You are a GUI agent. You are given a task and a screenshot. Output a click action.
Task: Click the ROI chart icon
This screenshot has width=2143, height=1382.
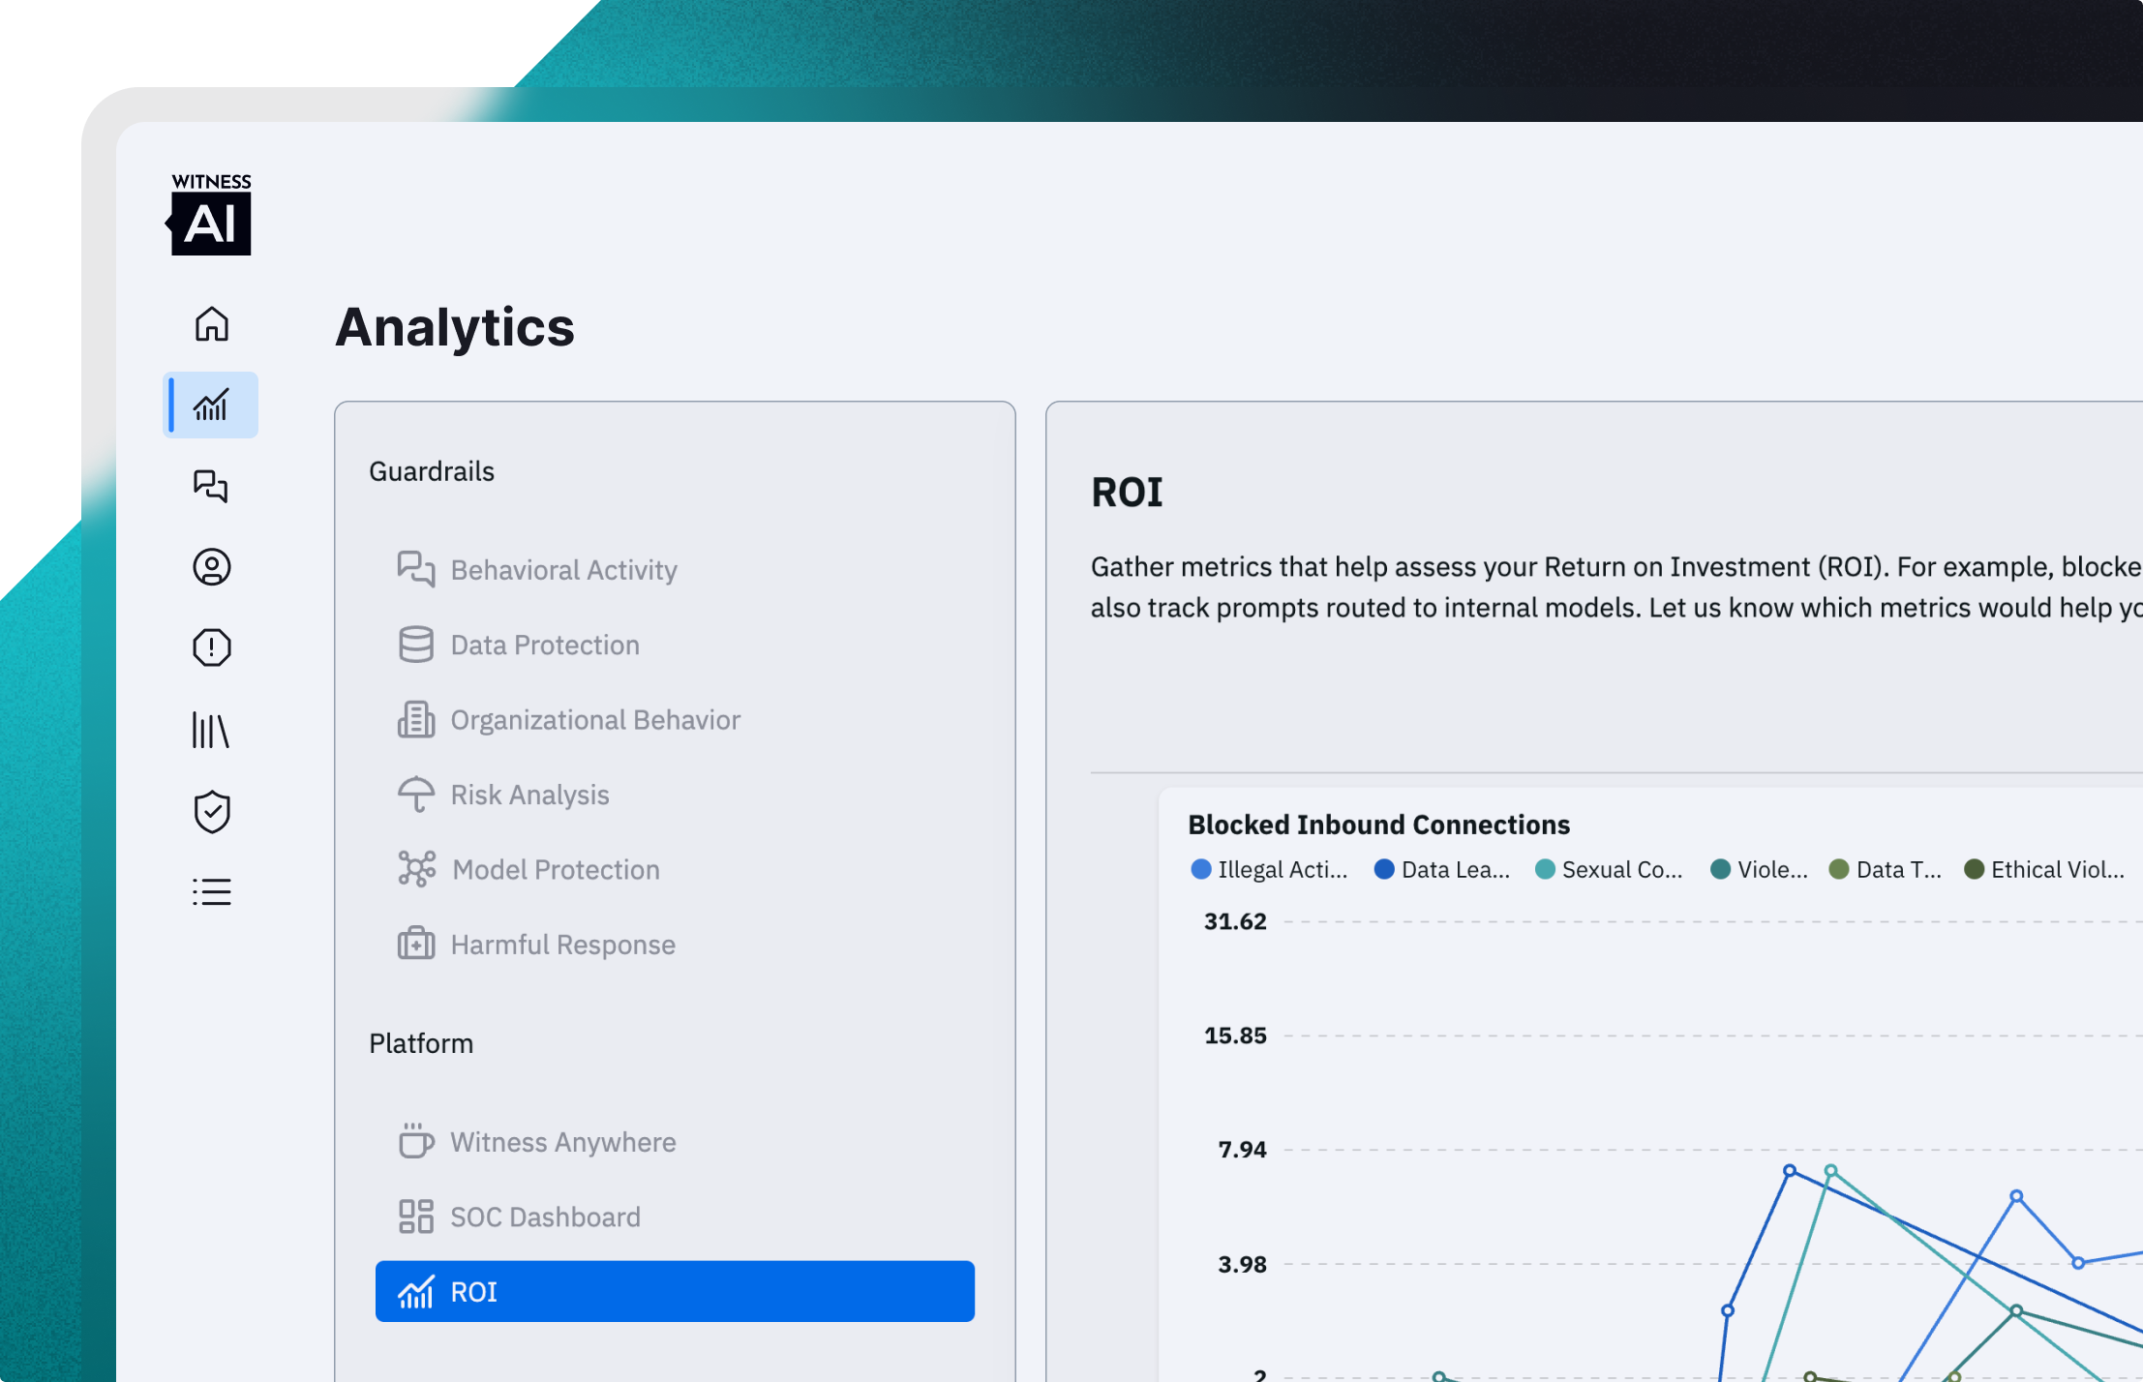click(x=416, y=1291)
